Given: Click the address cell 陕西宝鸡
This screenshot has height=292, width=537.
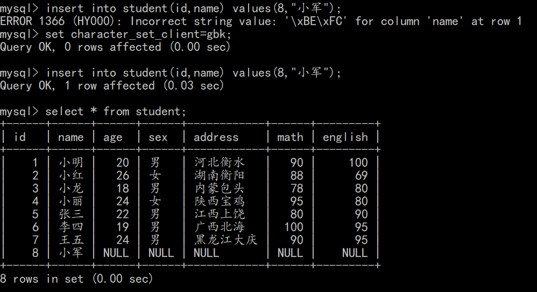Looking at the screenshot, I should tap(220, 201).
